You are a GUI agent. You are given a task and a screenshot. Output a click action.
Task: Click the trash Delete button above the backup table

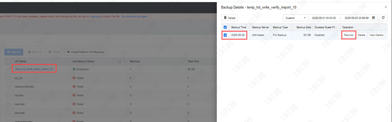[229, 18]
